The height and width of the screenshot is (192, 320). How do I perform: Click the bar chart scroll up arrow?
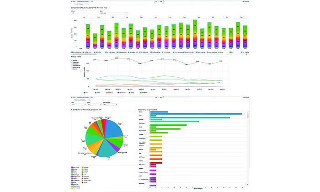tap(248, 113)
